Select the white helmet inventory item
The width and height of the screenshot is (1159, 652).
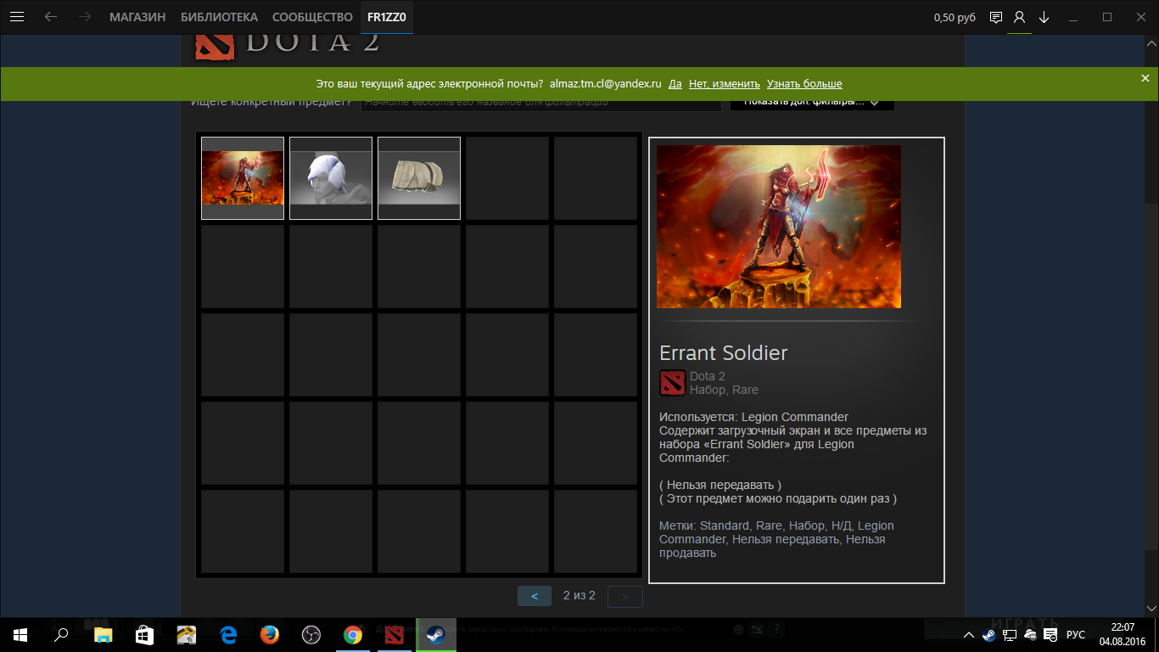(x=331, y=178)
